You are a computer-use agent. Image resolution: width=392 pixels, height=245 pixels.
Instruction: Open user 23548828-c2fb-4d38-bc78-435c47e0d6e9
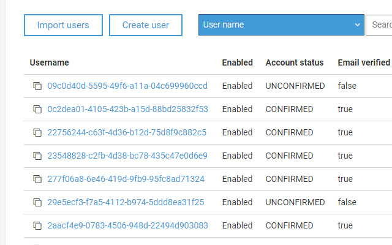[x=127, y=156]
